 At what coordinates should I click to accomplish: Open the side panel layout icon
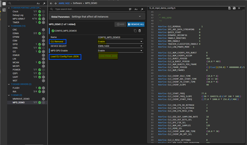point(4,10)
